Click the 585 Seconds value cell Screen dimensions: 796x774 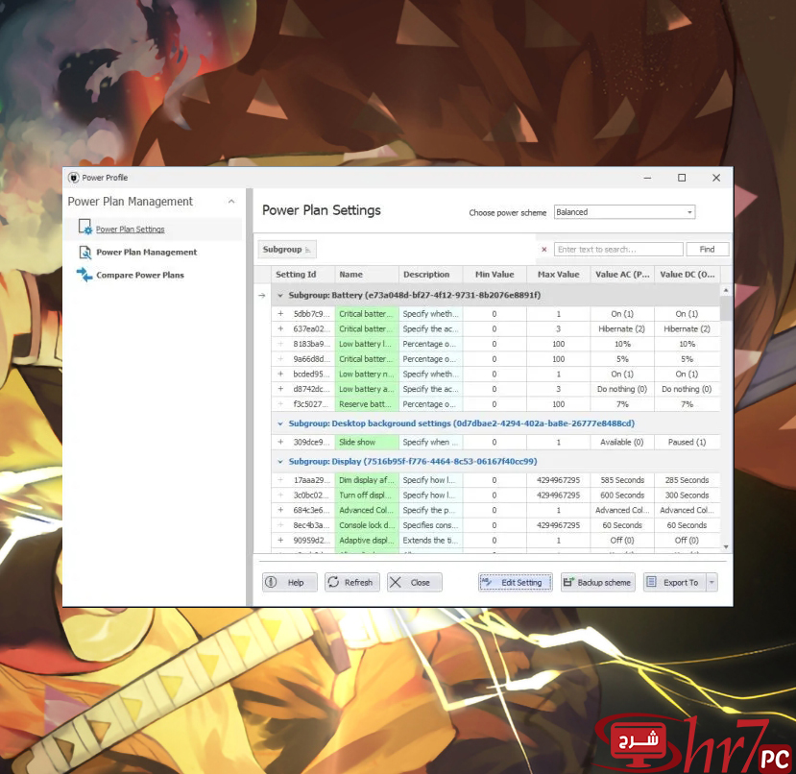(622, 480)
